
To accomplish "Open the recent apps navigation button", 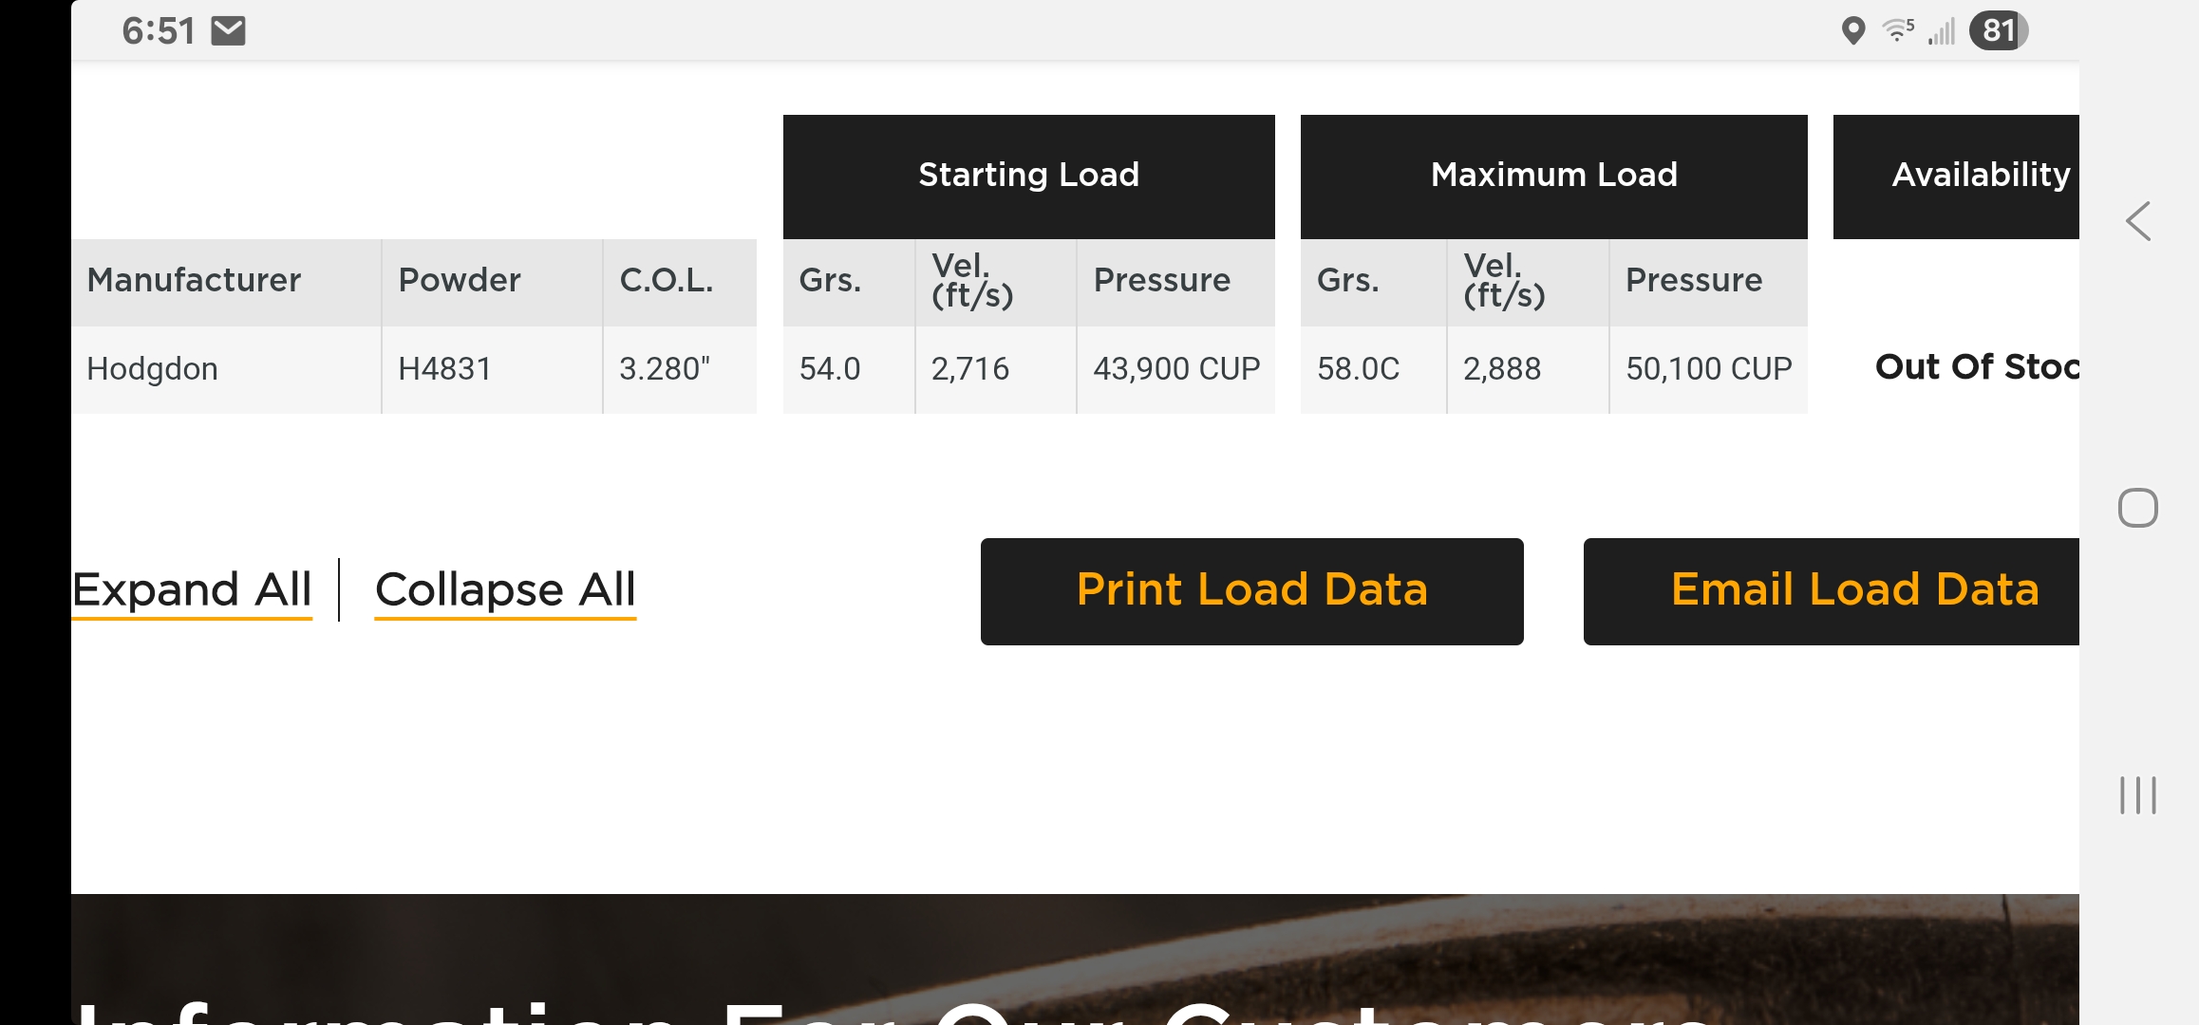I will click(x=2138, y=795).
